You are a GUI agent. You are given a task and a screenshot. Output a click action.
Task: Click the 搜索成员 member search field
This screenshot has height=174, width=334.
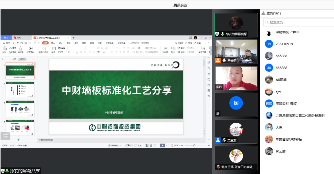298,22
